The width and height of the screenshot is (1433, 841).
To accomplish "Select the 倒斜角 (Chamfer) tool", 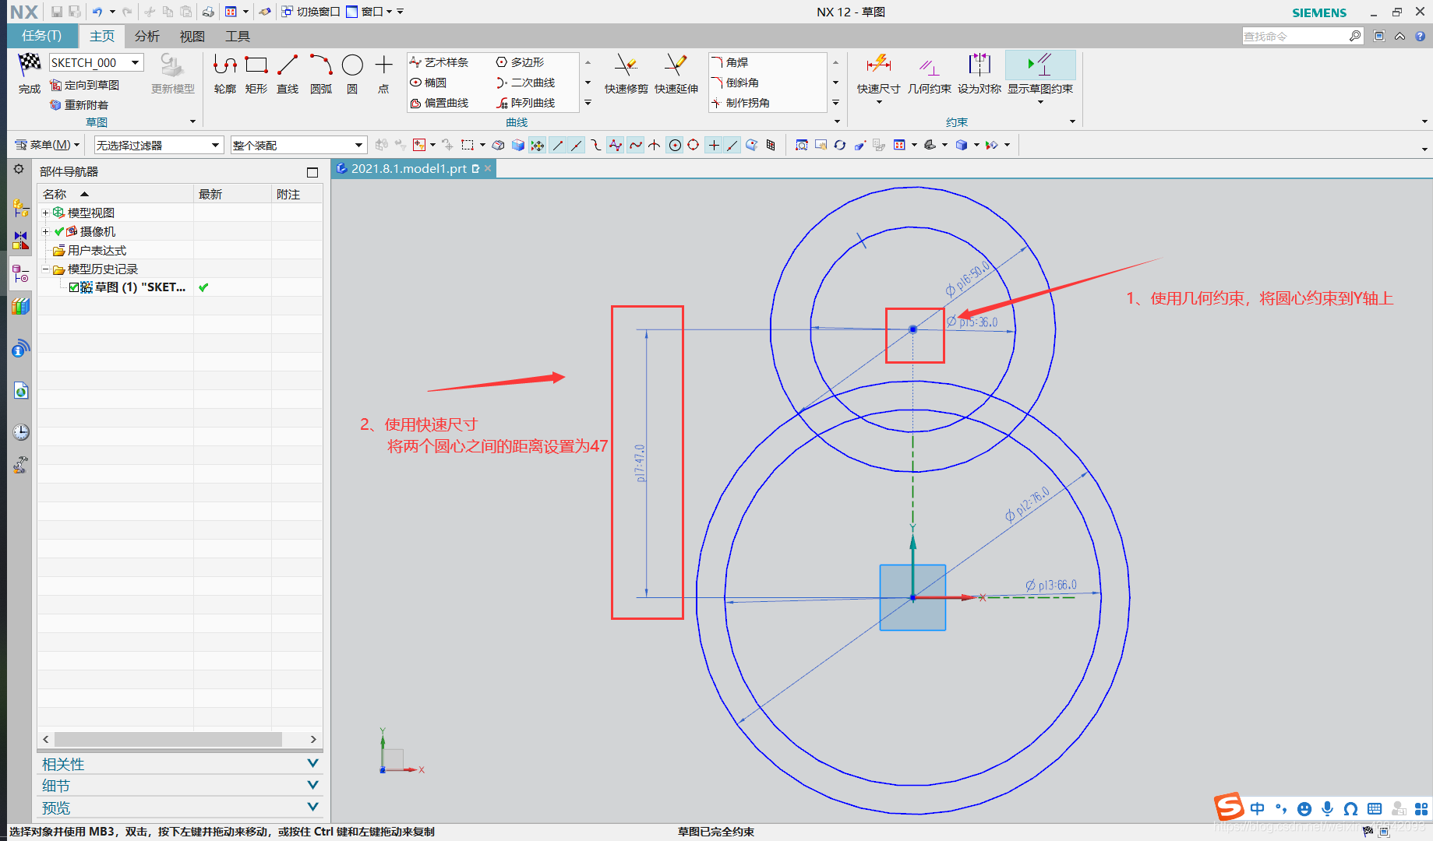I will point(736,83).
